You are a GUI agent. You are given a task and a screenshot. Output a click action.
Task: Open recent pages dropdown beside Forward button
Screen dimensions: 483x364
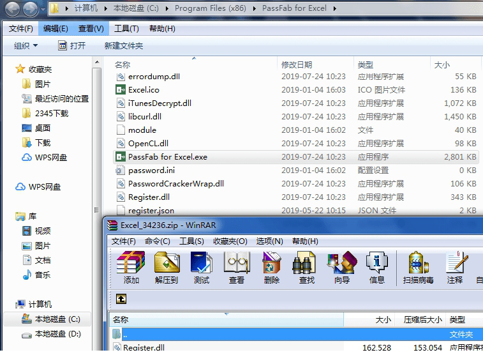pyautogui.click(x=43, y=9)
